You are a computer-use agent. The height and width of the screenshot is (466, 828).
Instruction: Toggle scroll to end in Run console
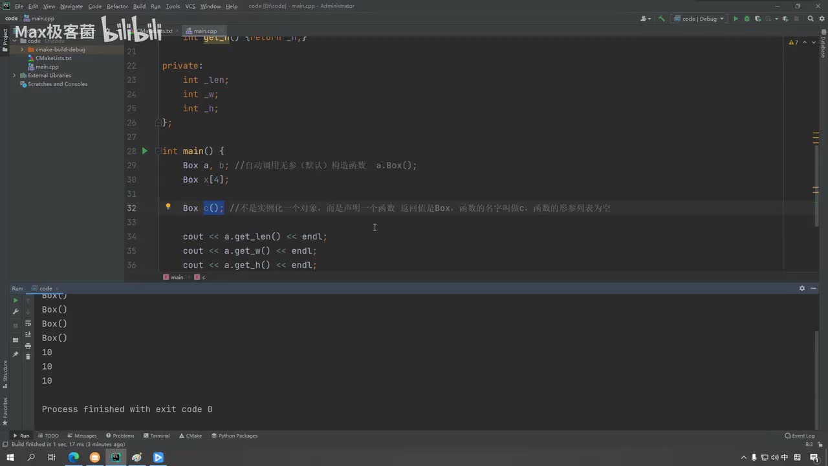tap(28, 334)
